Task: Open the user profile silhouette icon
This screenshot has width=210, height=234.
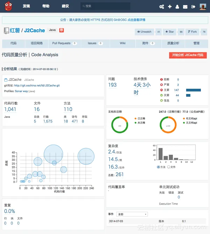Action: (177, 7)
